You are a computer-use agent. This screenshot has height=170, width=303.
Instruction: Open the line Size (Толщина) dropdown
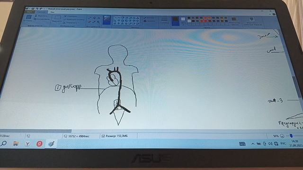coord(164,20)
